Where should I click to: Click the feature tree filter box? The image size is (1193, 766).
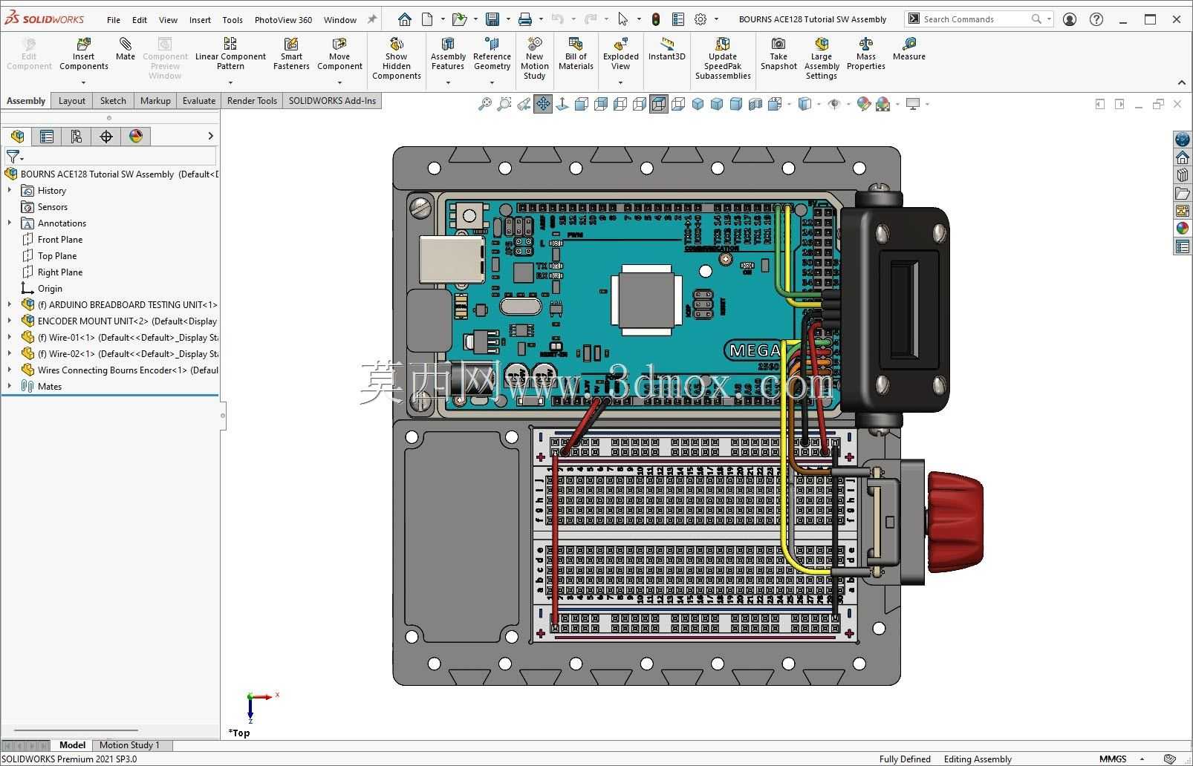(110, 157)
